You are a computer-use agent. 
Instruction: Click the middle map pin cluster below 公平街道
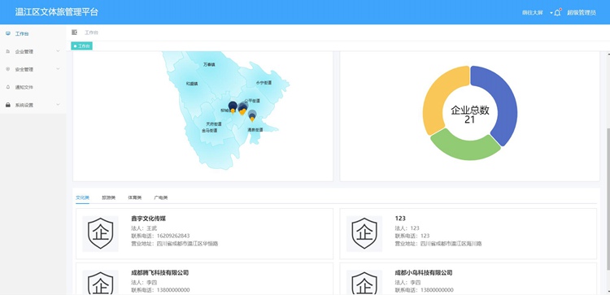coord(242,109)
